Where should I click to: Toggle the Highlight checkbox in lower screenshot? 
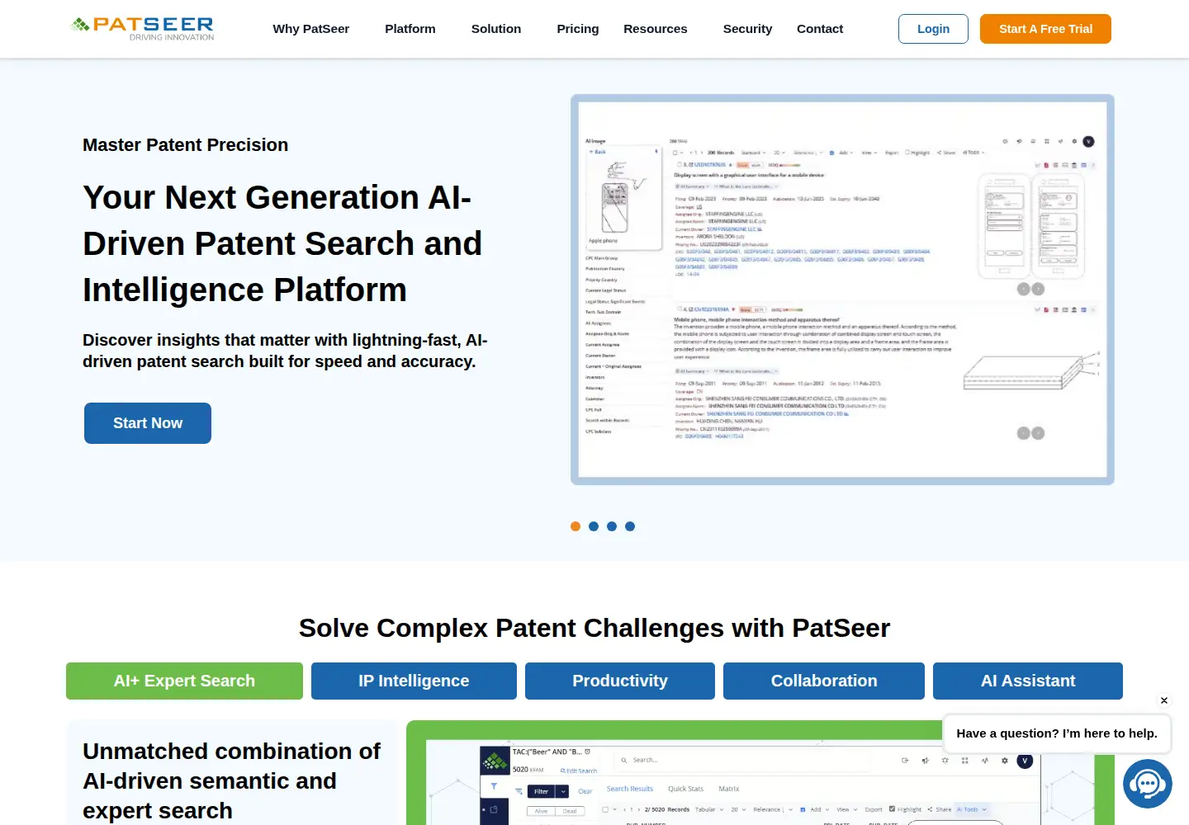tap(892, 809)
